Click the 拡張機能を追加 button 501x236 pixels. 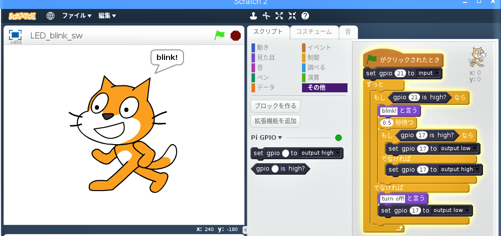(x=275, y=121)
